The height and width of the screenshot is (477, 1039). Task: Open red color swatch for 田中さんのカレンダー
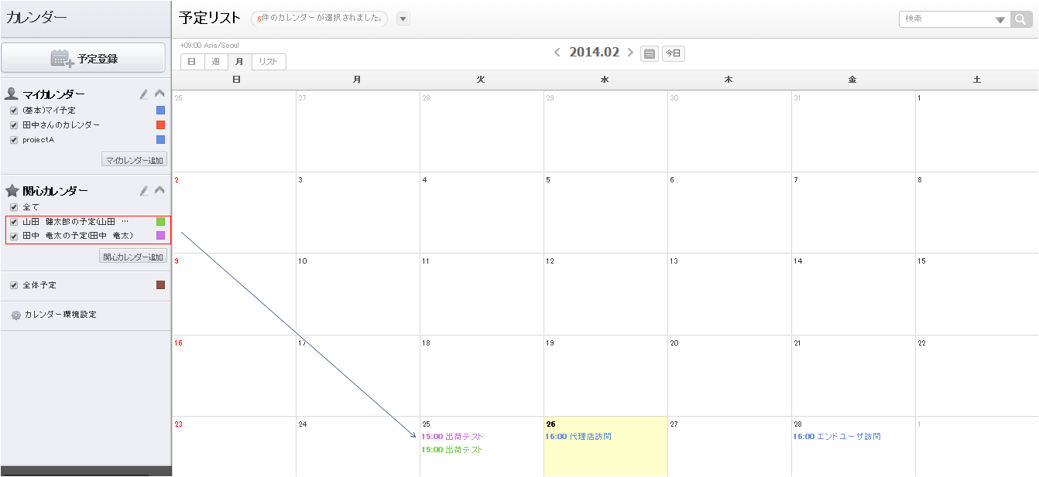point(161,125)
